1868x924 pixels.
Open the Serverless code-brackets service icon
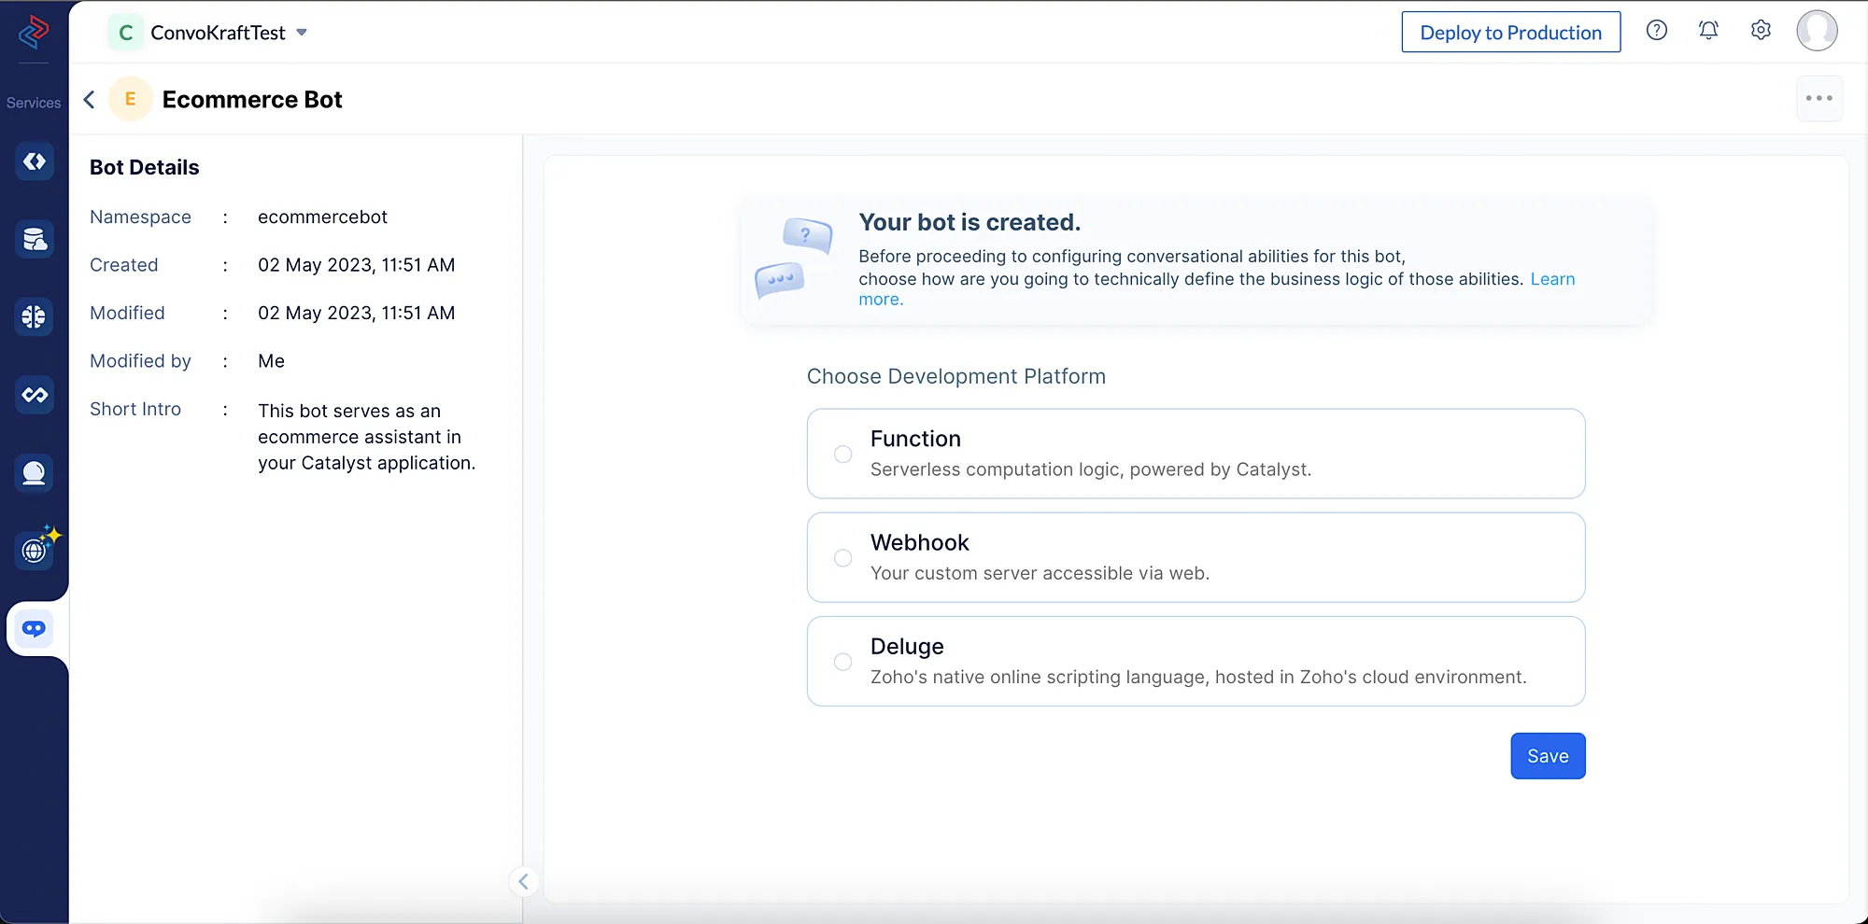pos(35,161)
